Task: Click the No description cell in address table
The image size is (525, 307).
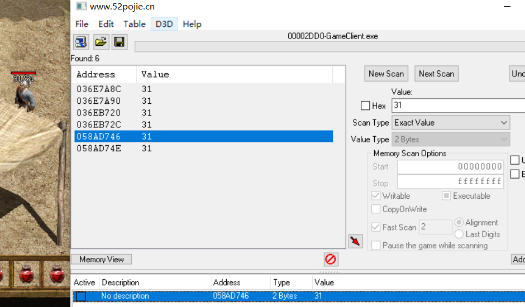Action: point(125,296)
